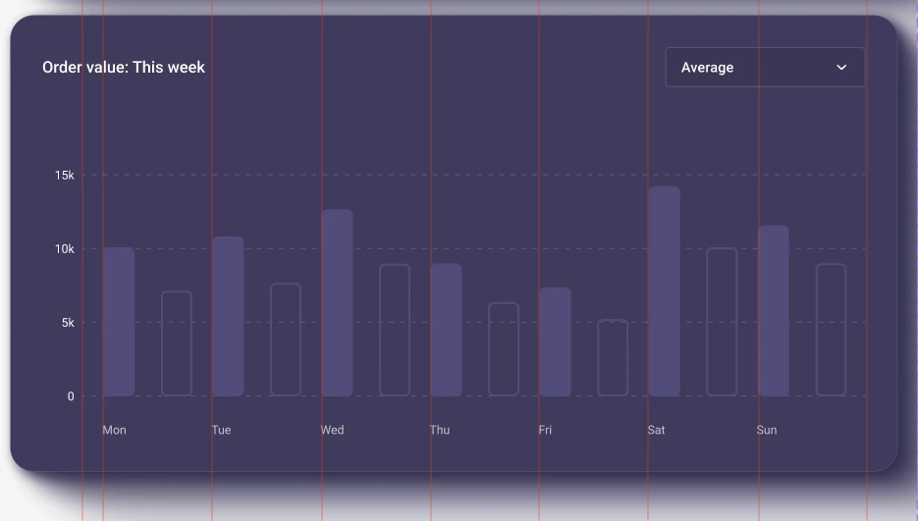Click the Thu axis label
The width and height of the screenshot is (918, 521).
click(x=440, y=430)
